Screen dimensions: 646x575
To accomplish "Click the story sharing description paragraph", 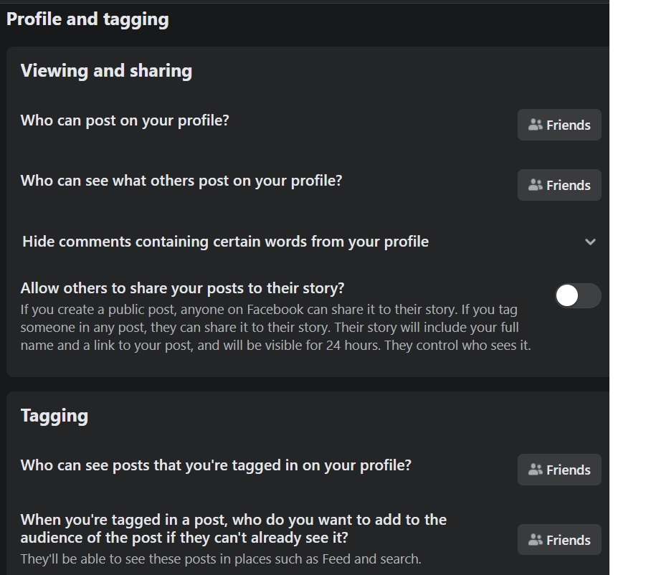I will (275, 328).
